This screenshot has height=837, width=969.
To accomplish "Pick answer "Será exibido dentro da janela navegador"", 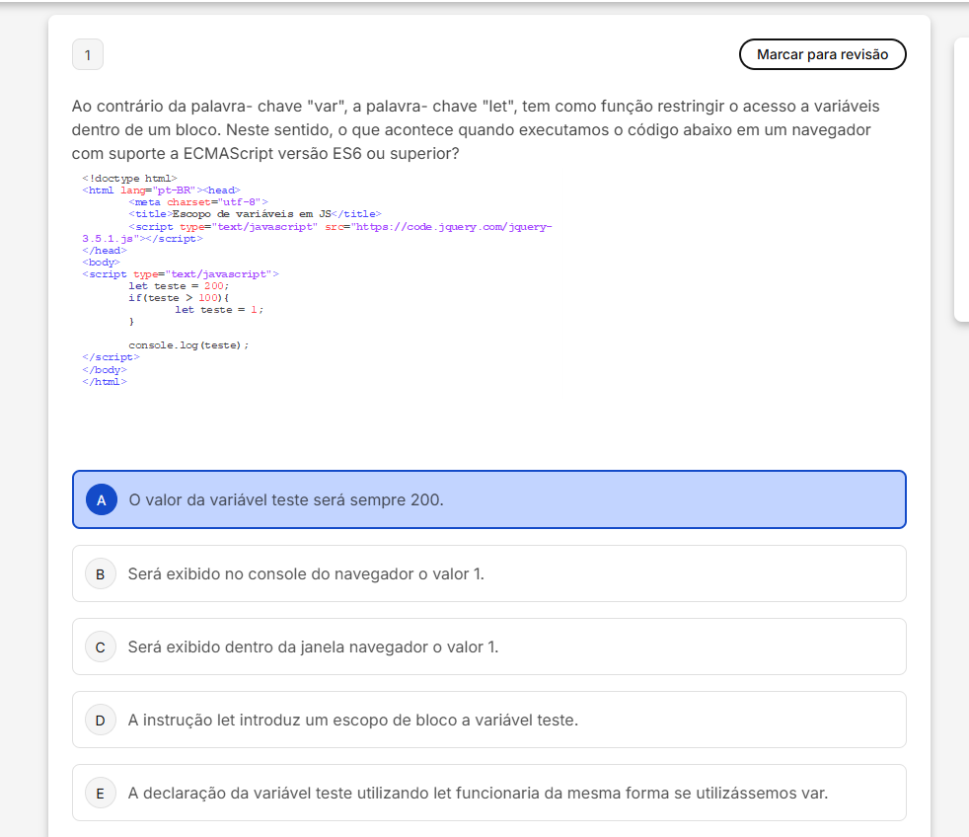I will pyautogui.click(x=313, y=647).
